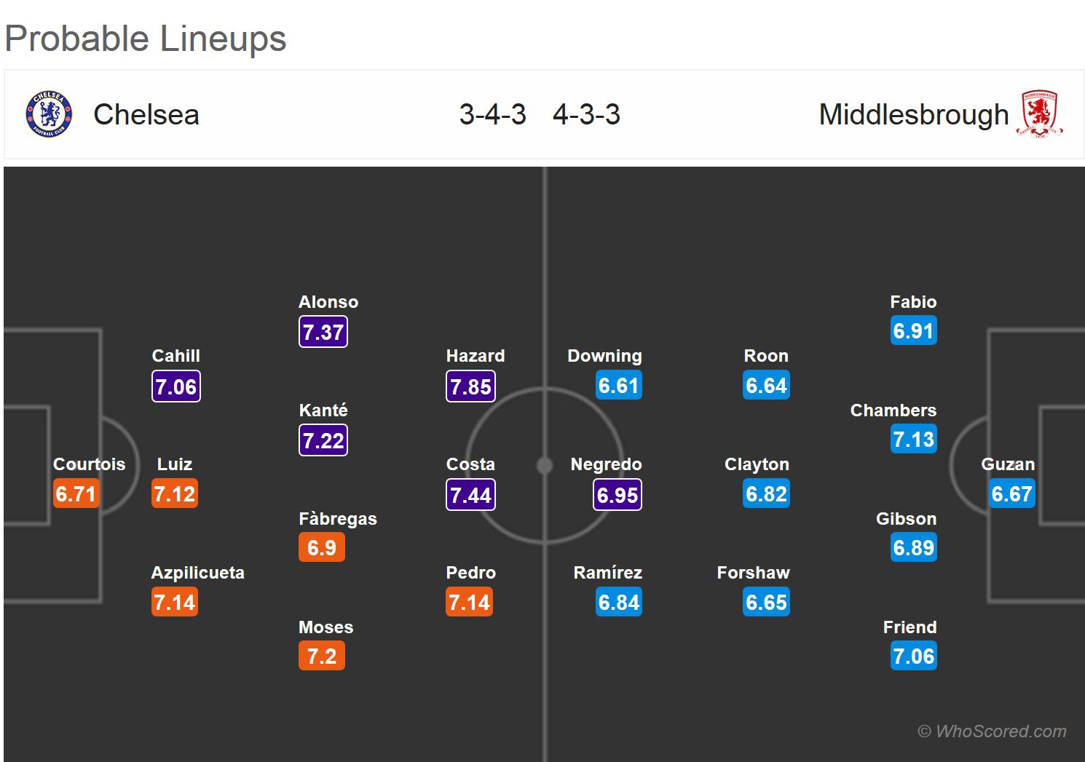
Task: Click Moses's 7.2 rating badge
Action: click(322, 656)
